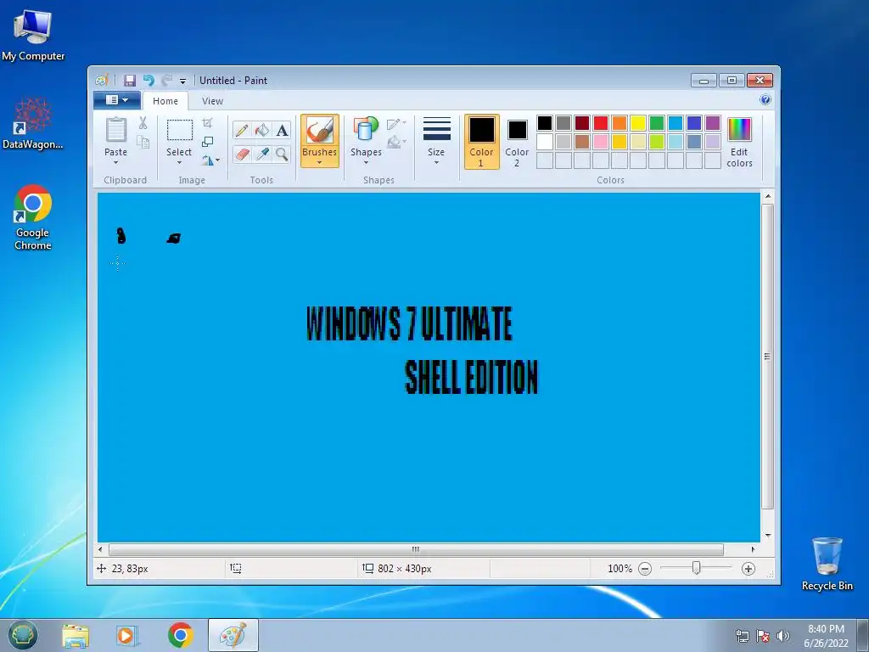The height and width of the screenshot is (652, 869).
Task: Select the Color picker eyedropper tool
Action: [261, 154]
